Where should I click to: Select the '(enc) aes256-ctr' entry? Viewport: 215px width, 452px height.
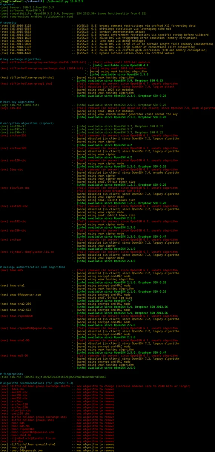13,132
